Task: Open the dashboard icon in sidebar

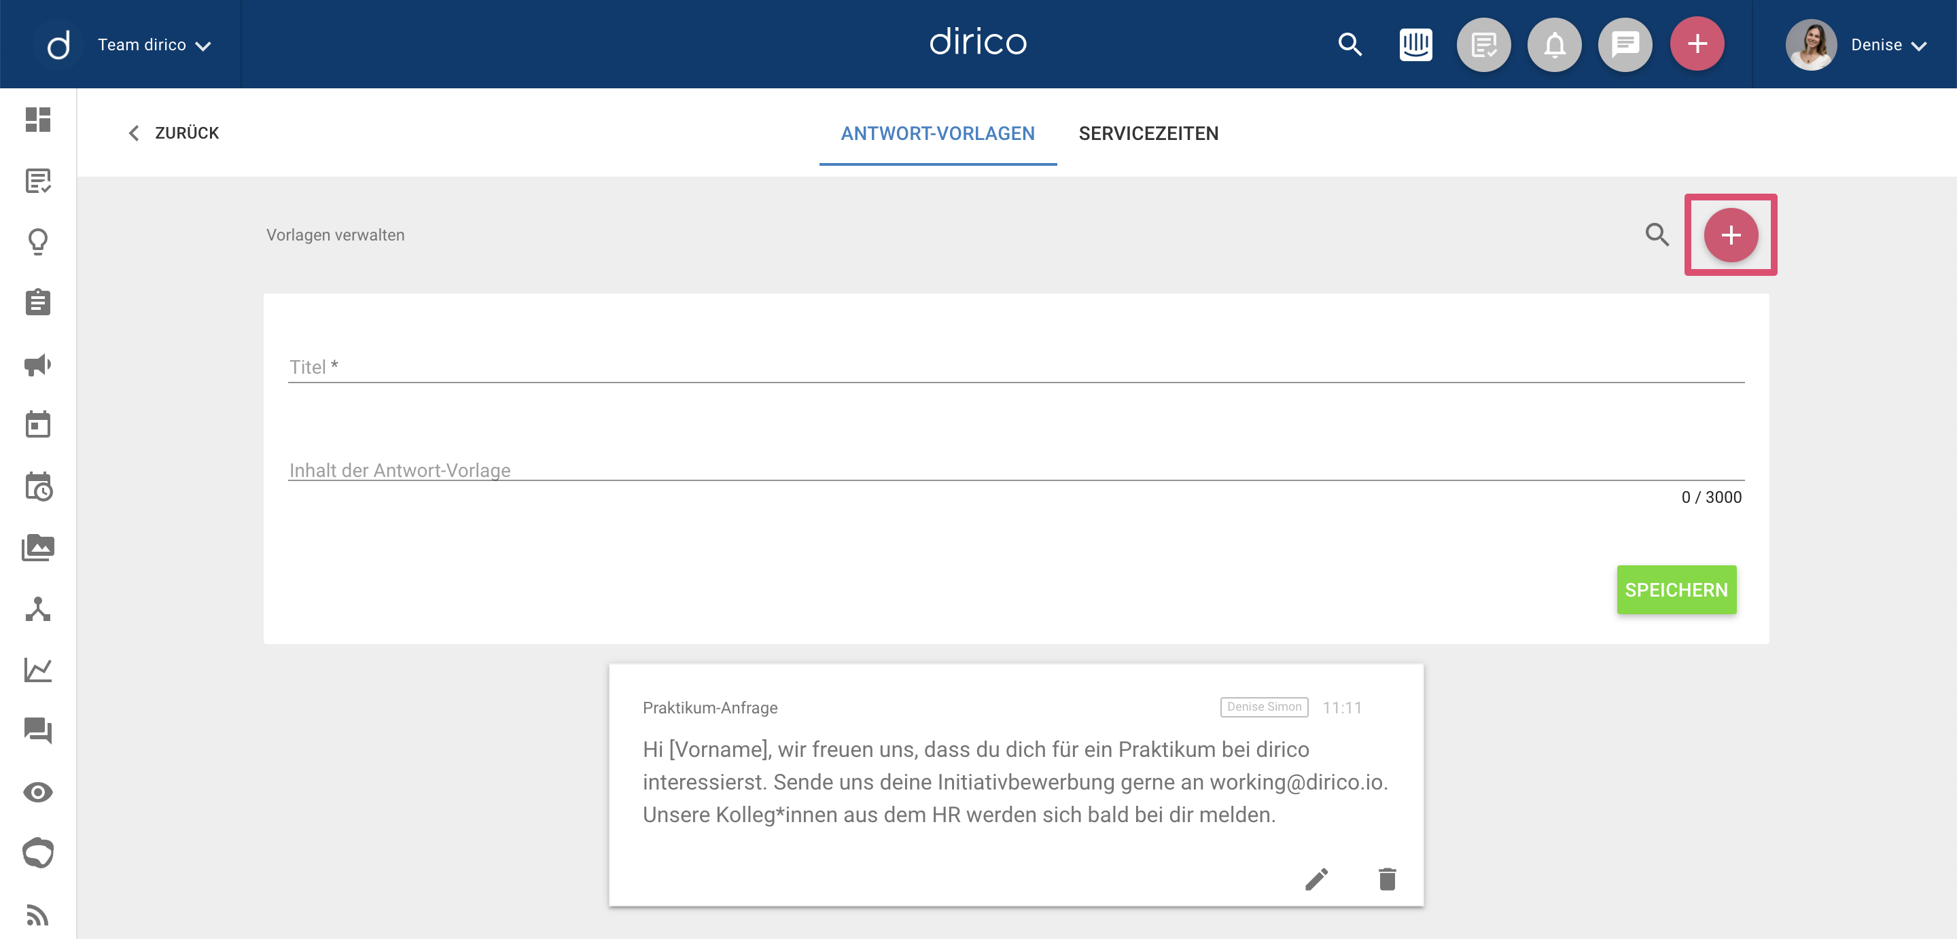Action: 38,120
